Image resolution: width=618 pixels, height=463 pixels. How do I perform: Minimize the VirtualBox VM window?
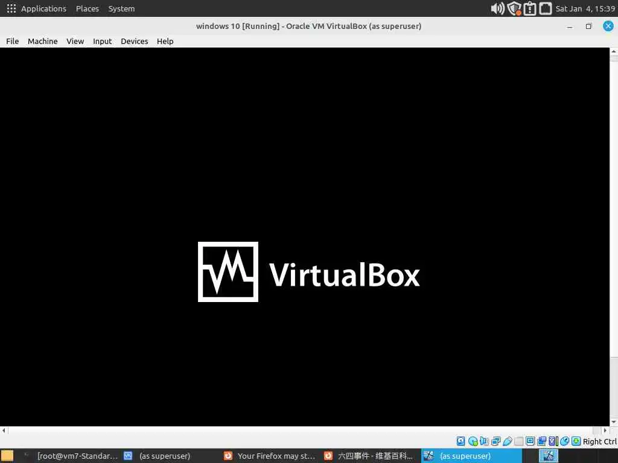(570, 27)
